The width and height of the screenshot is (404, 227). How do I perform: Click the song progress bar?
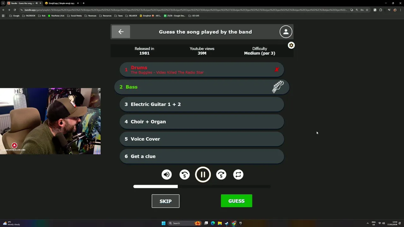[x=202, y=186]
